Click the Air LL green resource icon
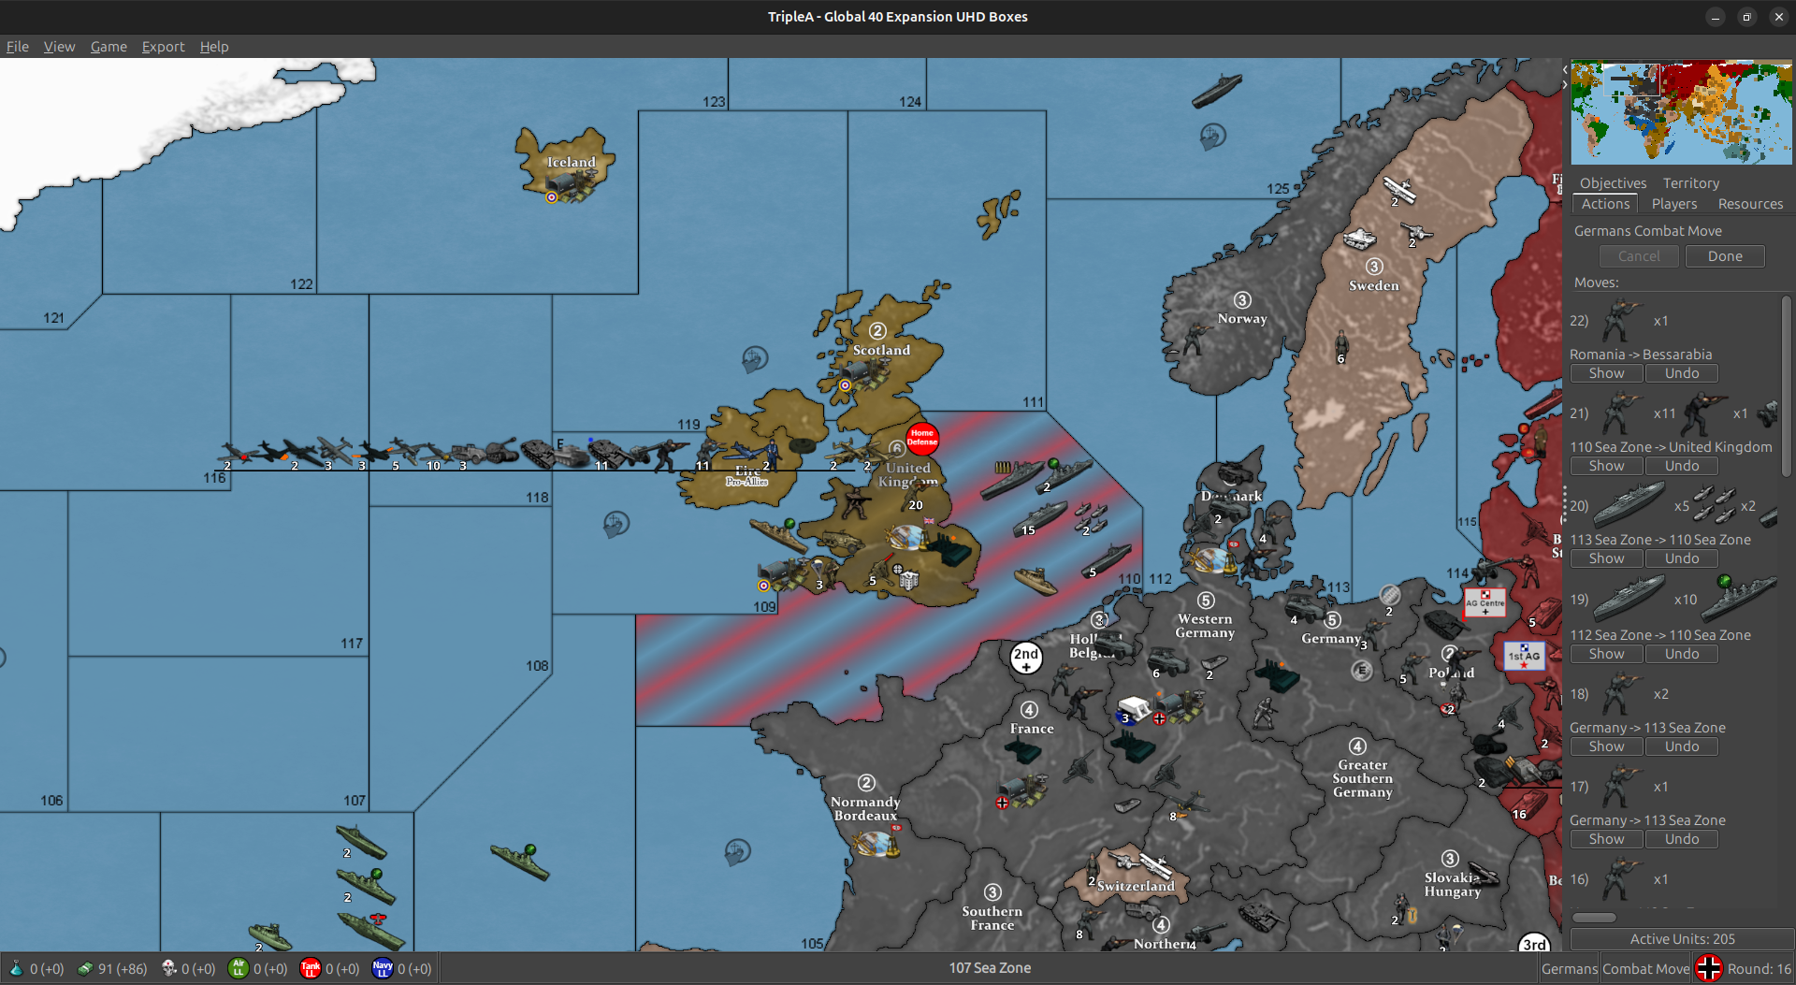1796x985 pixels. [x=238, y=968]
